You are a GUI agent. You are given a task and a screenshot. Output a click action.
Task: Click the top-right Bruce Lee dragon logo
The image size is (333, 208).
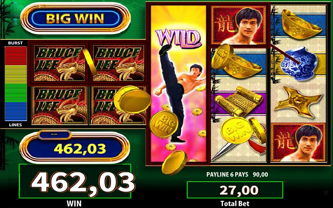(118, 63)
